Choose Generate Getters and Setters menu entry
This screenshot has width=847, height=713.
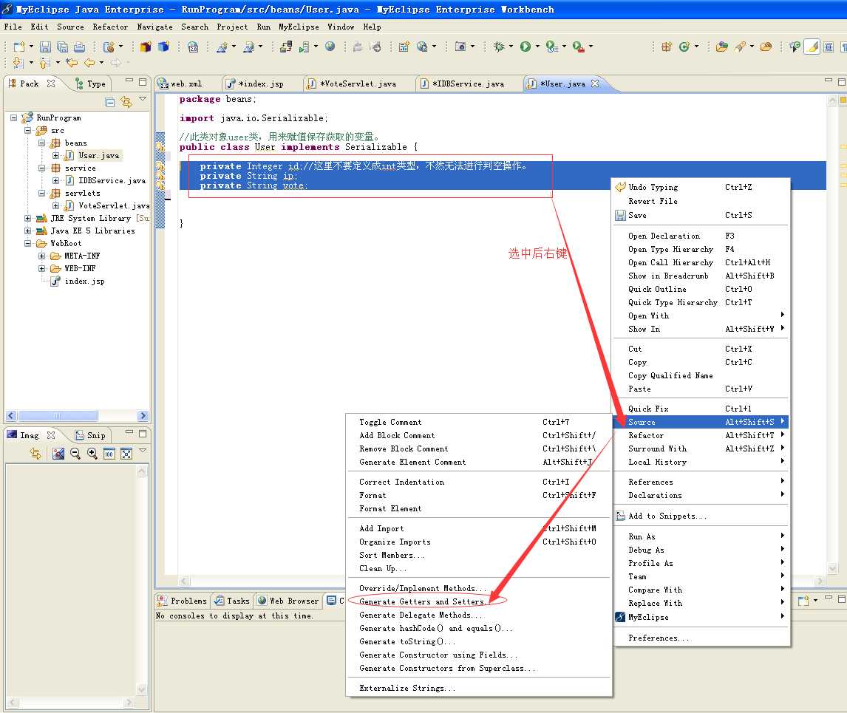(423, 601)
